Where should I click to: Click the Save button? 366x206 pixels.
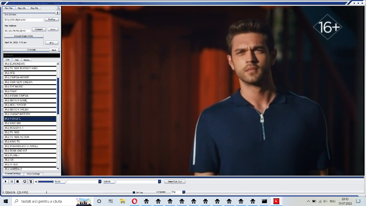53,29
